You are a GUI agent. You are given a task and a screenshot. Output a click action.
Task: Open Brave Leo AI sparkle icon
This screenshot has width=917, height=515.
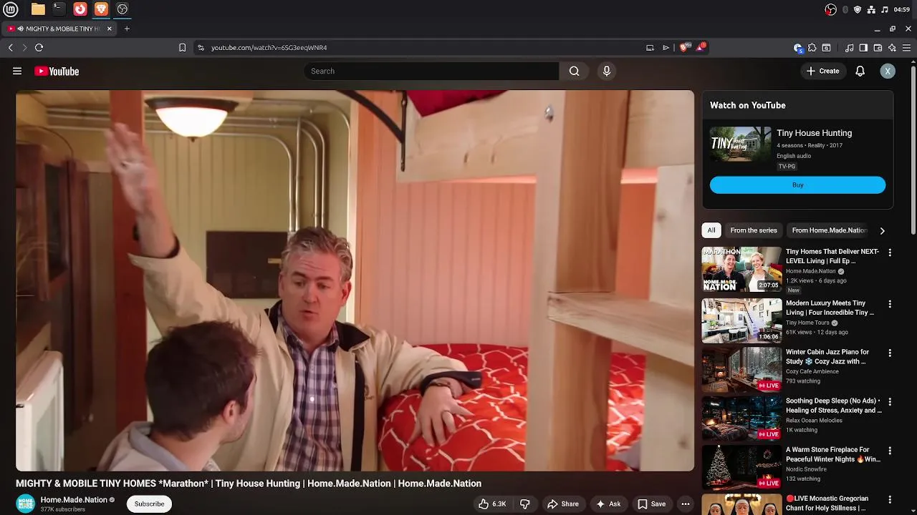click(x=892, y=47)
